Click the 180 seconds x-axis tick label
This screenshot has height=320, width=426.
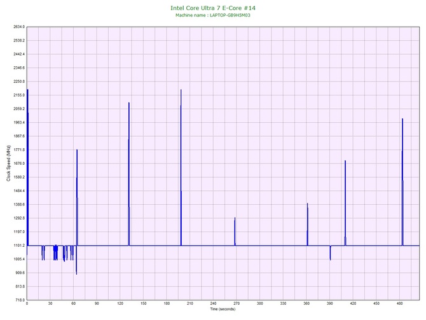[167, 303]
